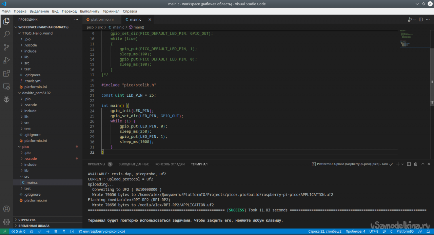Open the launch profile dropdown beside plus
This screenshot has height=235, width=434.
pos(402,164)
